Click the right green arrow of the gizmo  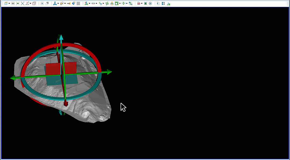(109, 72)
